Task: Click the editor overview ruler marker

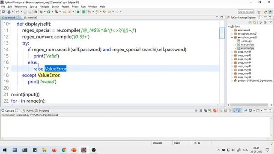Action: [x=222, y=33]
